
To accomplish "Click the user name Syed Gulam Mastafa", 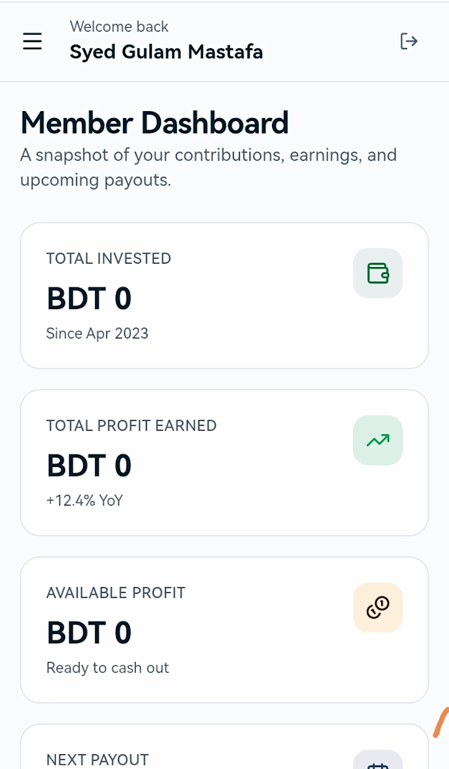I will click(x=166, y=52).
